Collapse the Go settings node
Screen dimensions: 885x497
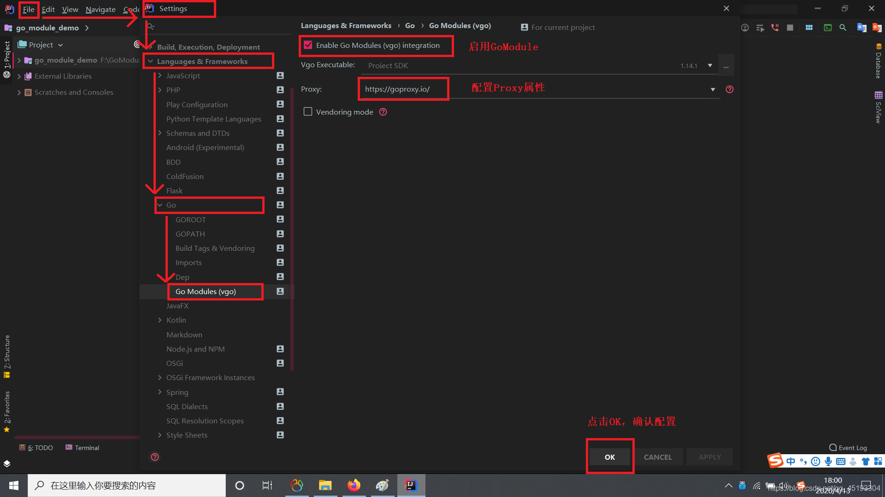click(160, 205)
